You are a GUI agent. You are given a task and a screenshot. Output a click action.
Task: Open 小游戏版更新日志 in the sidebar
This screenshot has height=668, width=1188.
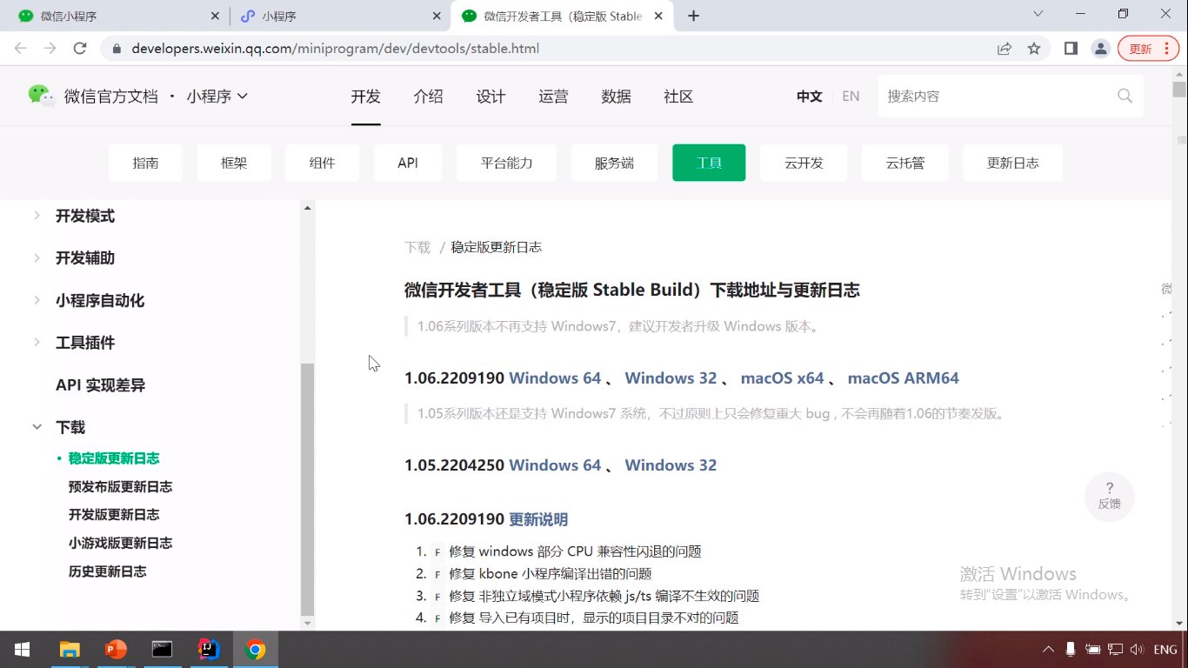pos(121,544)
